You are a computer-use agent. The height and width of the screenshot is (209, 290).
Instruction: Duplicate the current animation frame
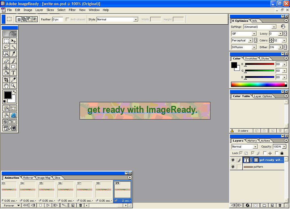point(73,205)
